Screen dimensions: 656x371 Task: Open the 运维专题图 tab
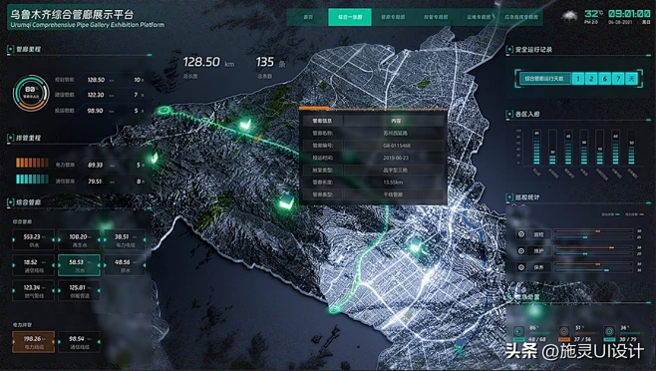[479, 17]
